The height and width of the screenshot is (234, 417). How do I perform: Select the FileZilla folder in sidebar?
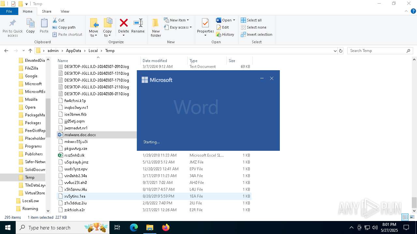[x=31, y=68]
